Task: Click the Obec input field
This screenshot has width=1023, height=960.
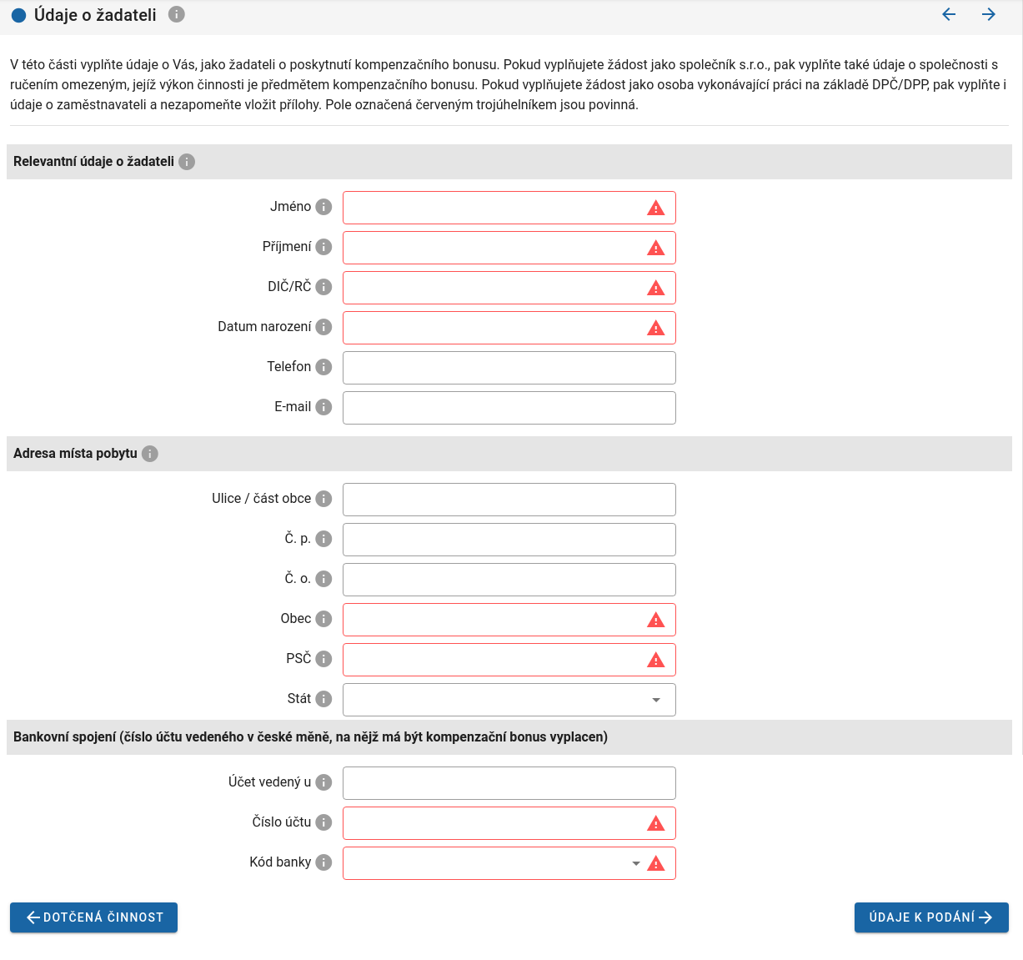Action: (x=494, y=620)
